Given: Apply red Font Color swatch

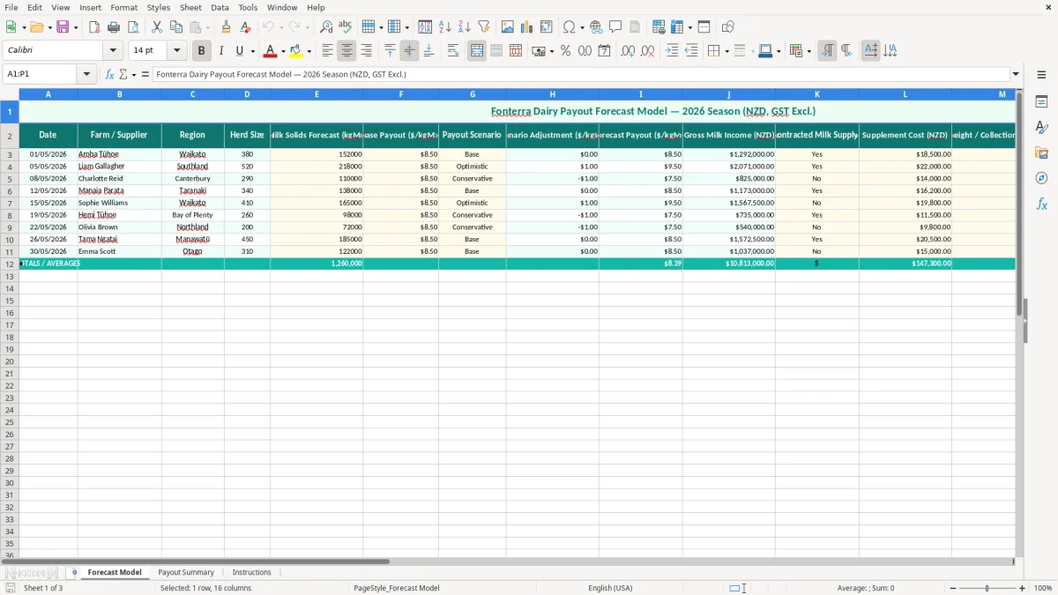Looking at the screenshot, I should (x=270, y=51).
